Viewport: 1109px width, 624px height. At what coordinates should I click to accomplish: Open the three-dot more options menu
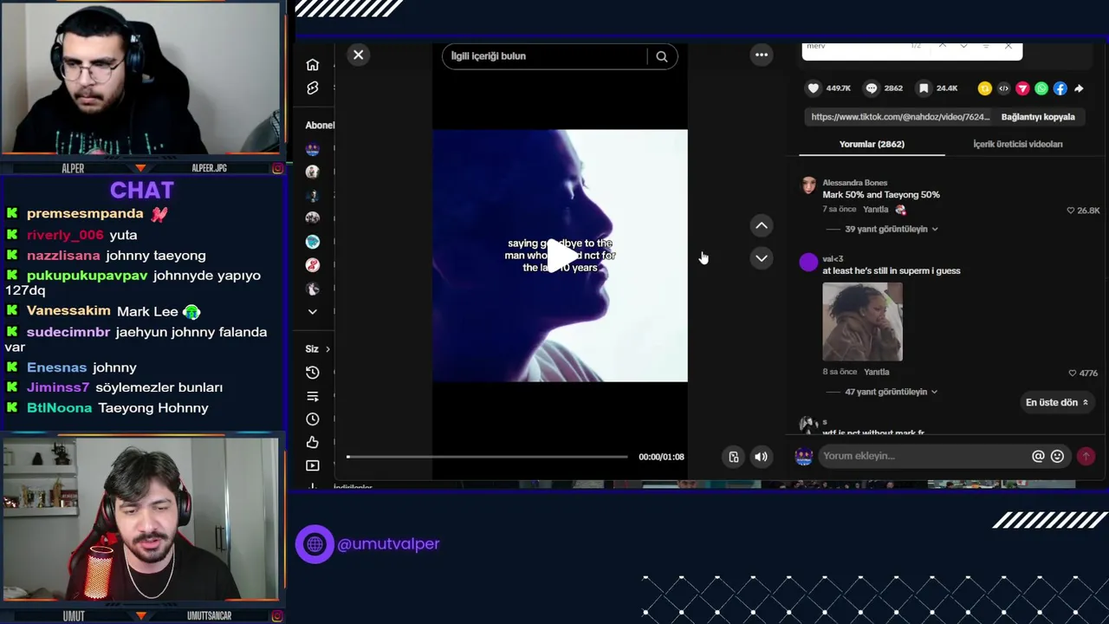[762, 55]
